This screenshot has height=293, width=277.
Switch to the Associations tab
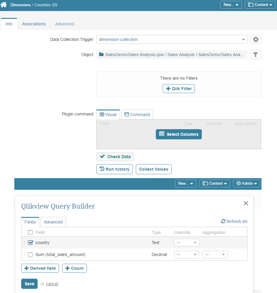pyautogui.click(x=34, y=24)
